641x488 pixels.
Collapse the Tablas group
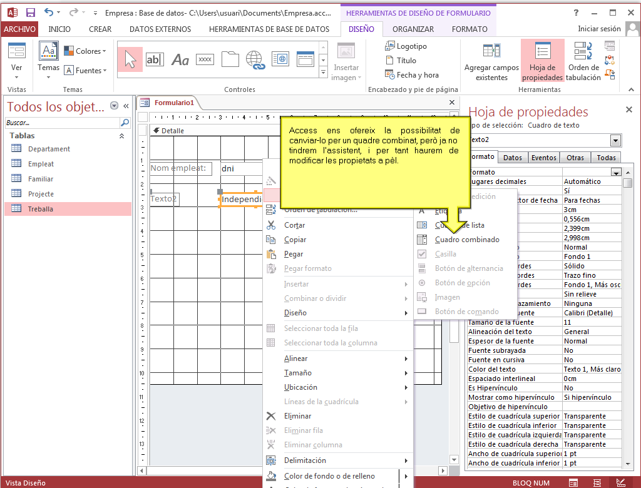[121, 136]
